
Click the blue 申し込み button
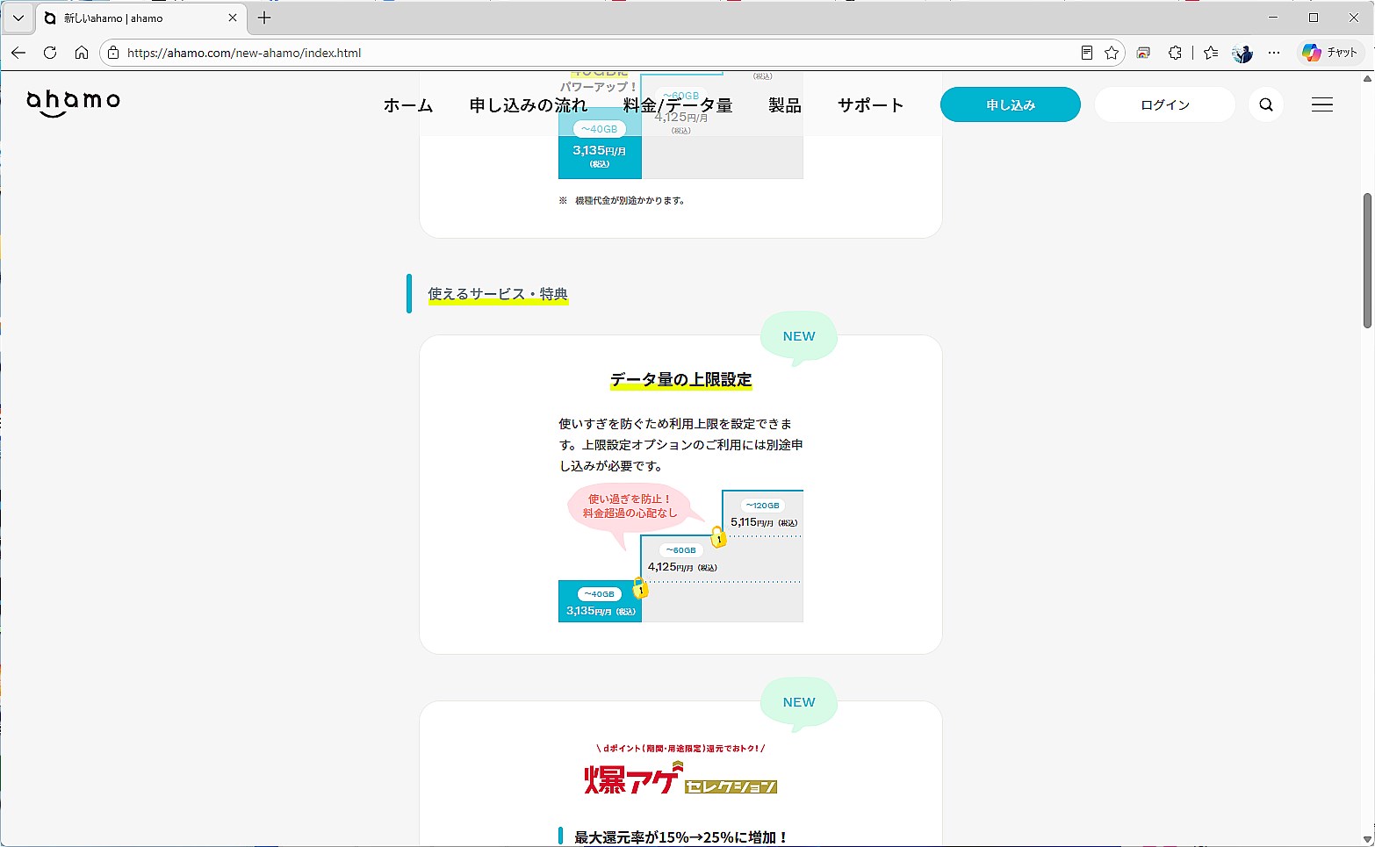[x=1011, y=104]
